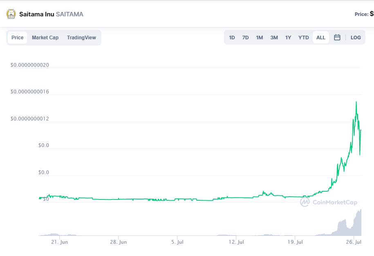
Task: Click the 12. Jul date label
Action: click(236, 242)
